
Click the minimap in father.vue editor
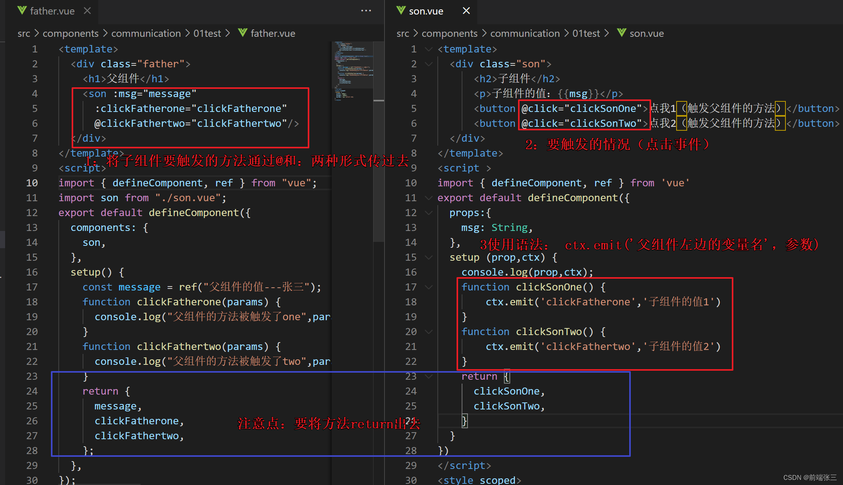point(352,71)
